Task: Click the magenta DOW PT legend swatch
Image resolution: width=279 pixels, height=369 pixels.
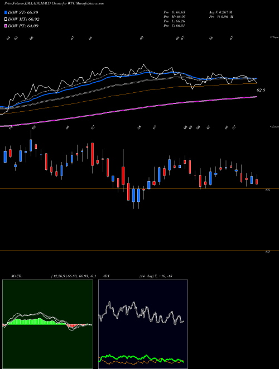Action: coord(6,26)
